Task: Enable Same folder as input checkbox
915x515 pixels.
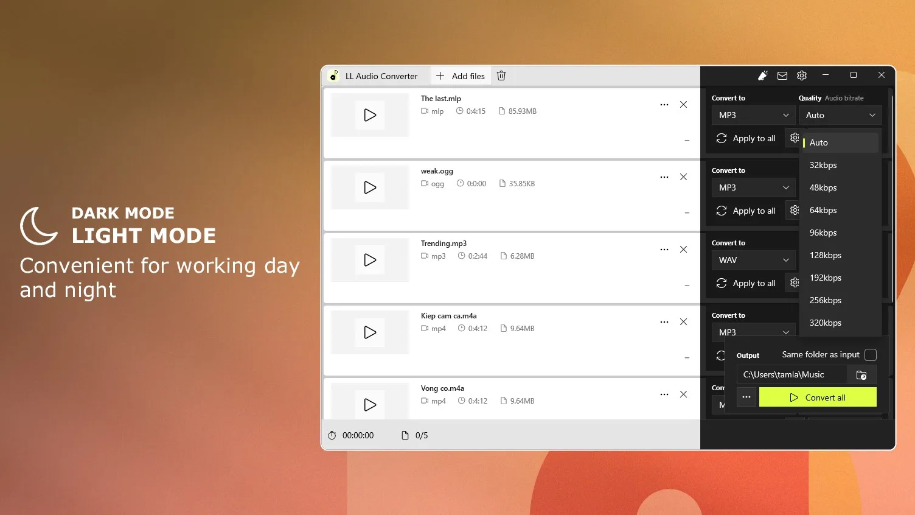Action: (x=871, y=355)
